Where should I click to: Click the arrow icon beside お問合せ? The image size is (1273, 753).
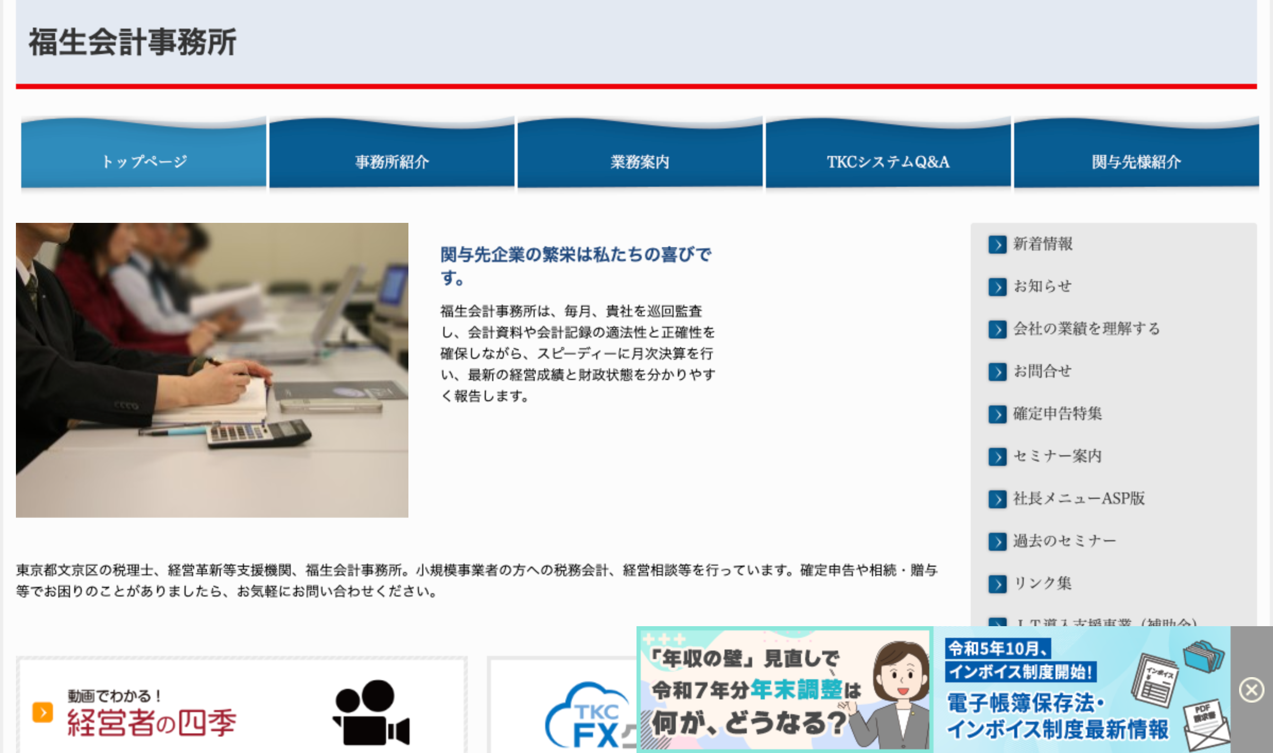(997, 372)
